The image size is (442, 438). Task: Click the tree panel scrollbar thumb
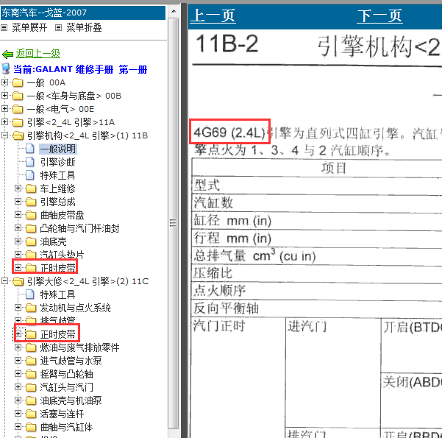tap(174, 223)
